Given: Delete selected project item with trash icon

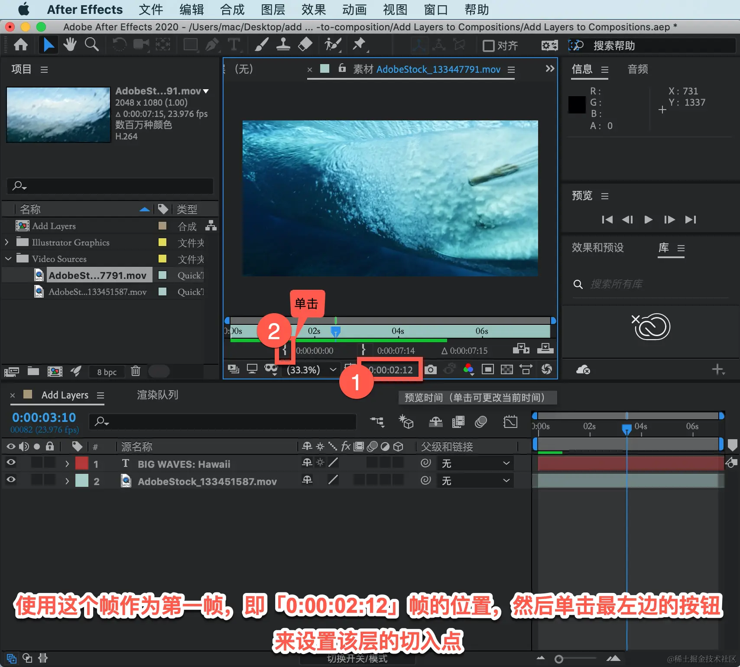Looking at the screenshot, I should pyautogui.click(x=136, y=371).
